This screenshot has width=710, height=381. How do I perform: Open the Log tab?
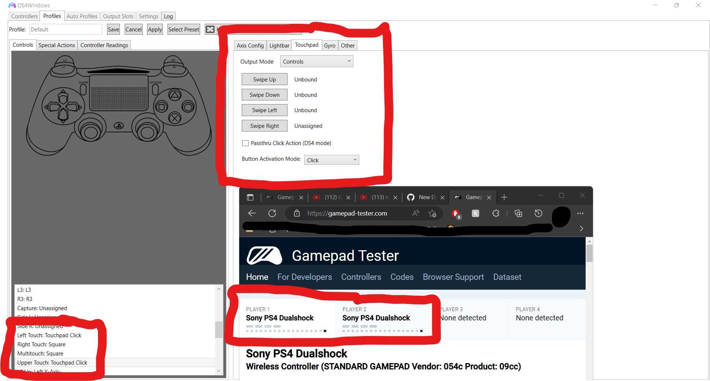coord(168,16)
